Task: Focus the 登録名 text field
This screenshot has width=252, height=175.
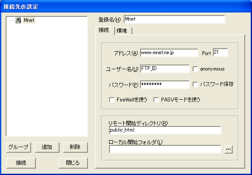Action: (x=174, y=19)
